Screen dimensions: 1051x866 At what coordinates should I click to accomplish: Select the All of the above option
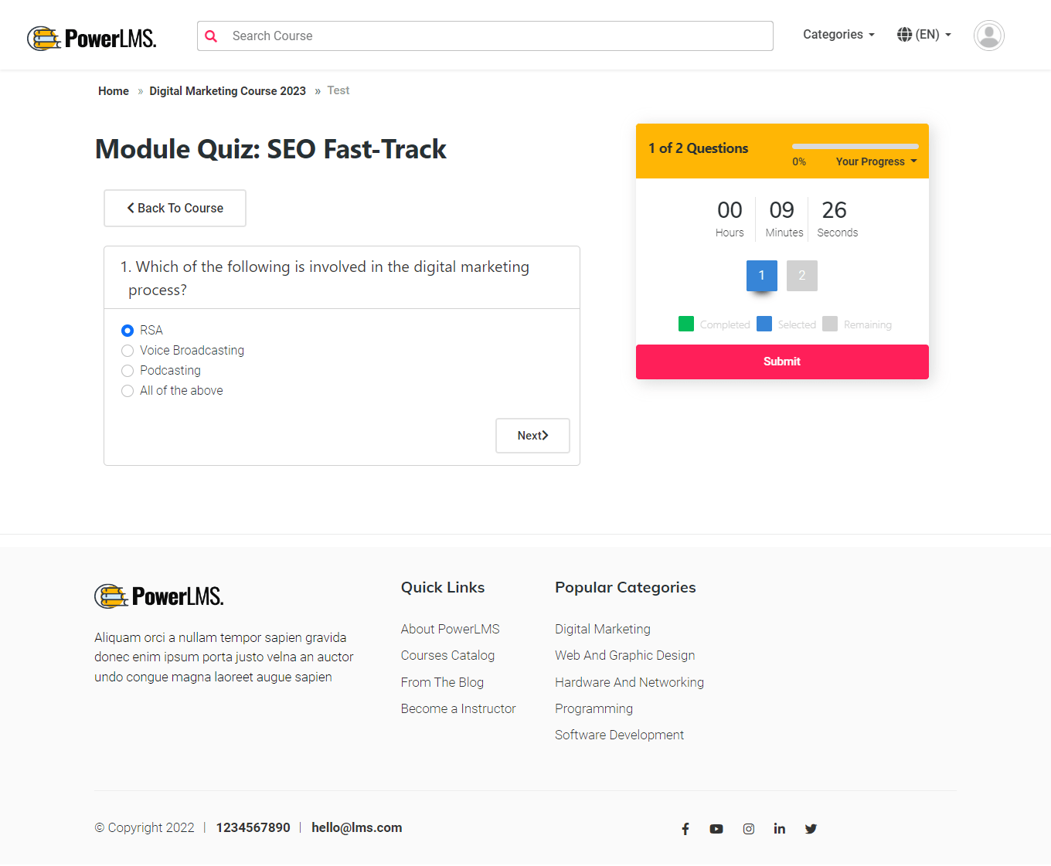click(127, 391)
